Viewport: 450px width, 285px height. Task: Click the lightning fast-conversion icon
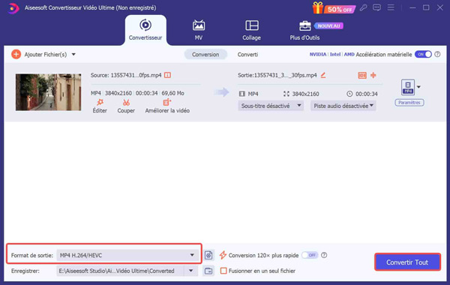223,255
